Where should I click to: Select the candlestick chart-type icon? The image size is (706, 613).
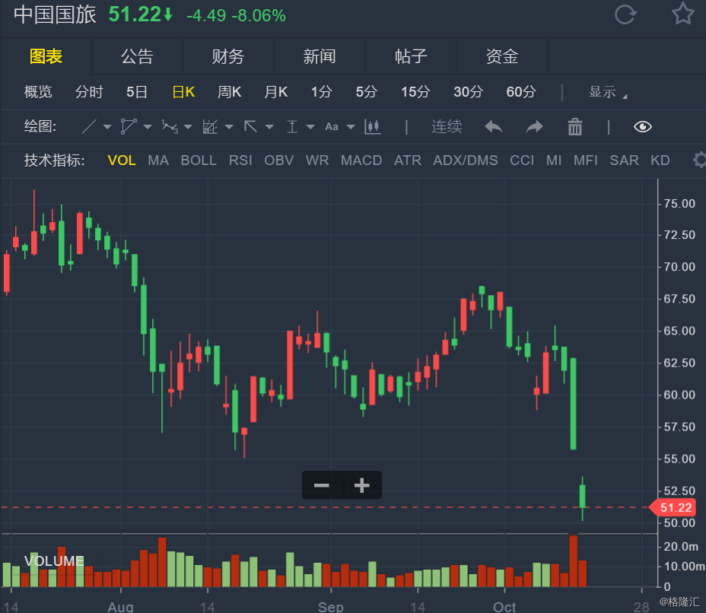click(372, 126)
